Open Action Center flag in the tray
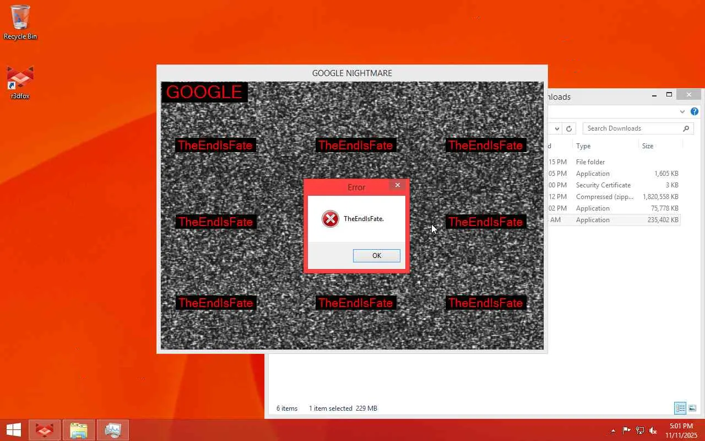The image size is (705, 441). [x=627, y=431]
